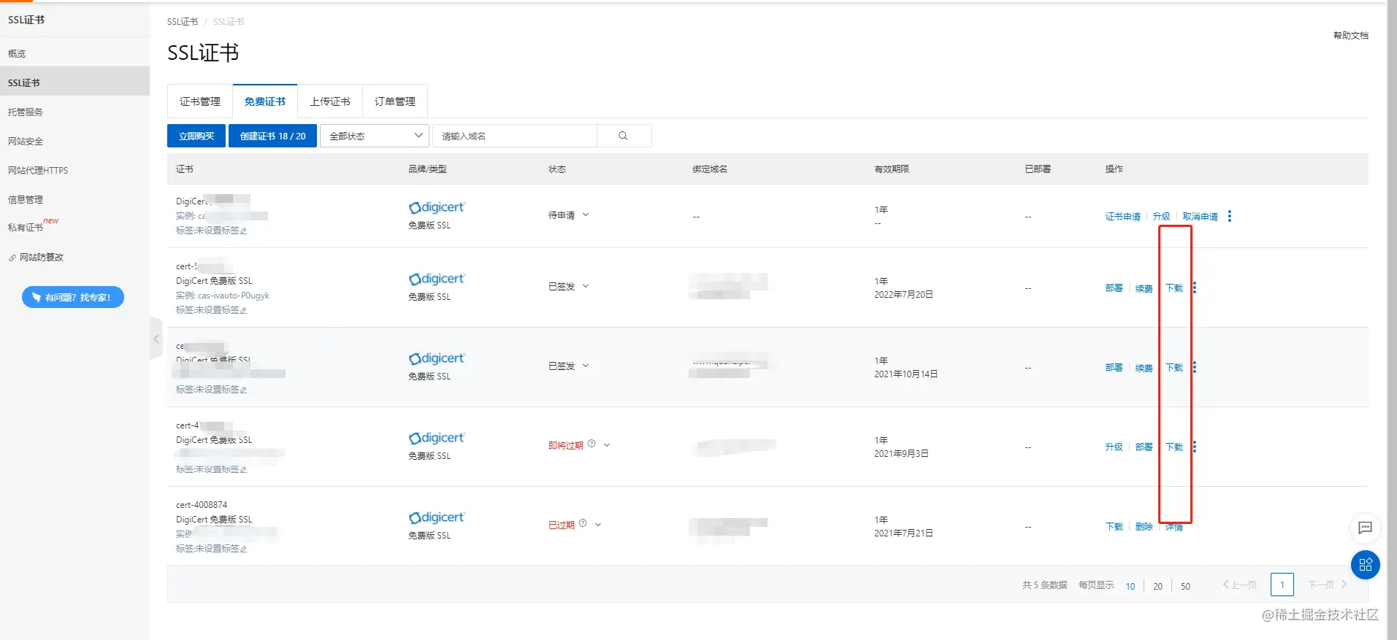Open the blue quick-apps floating button

(1365, 565)
